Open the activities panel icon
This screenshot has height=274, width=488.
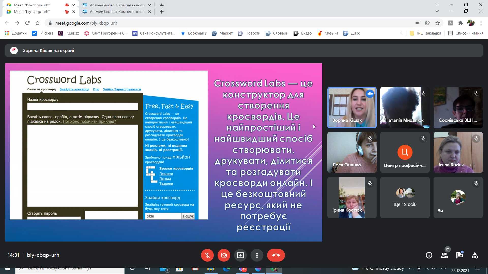point(475,255)
